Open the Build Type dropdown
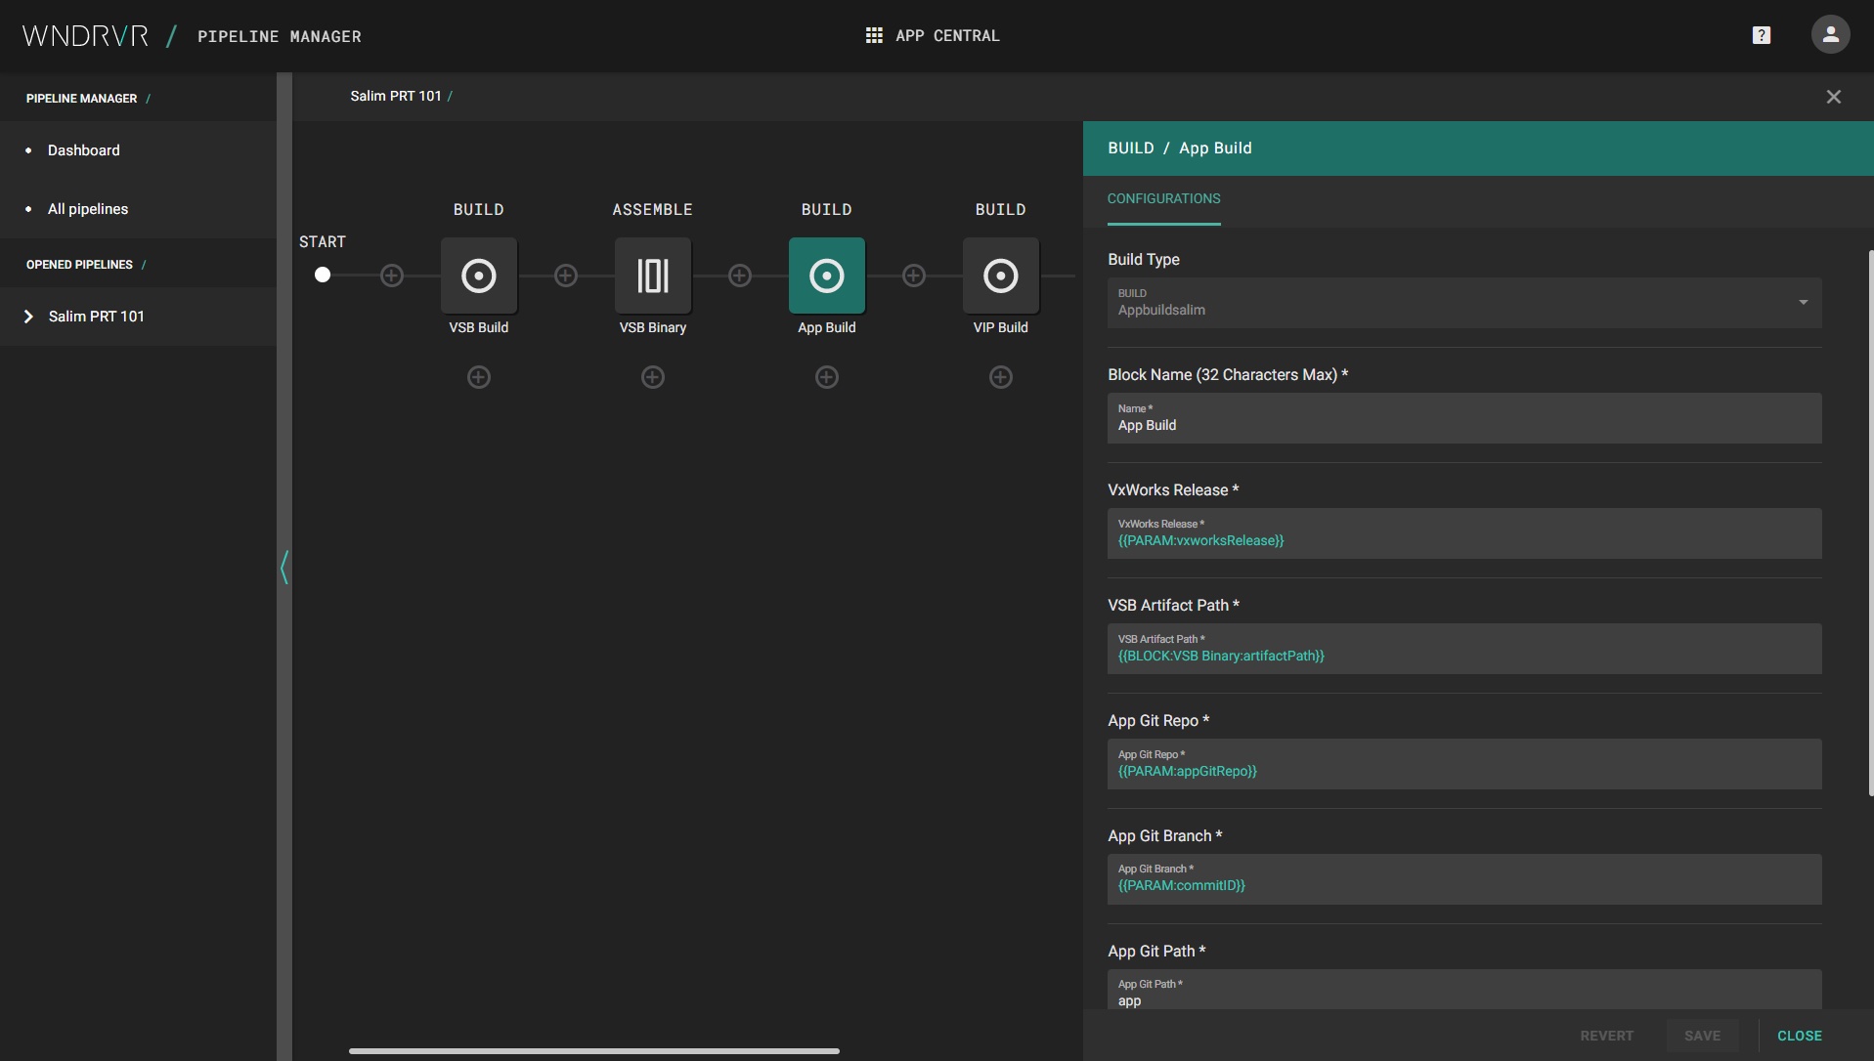This screenshot has width=1874, height=1061. 1464,303
